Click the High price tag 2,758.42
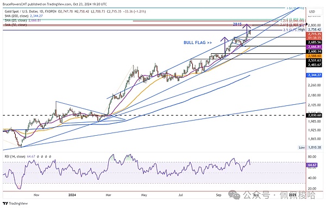The image size is (326, 208). click(315, 29)
